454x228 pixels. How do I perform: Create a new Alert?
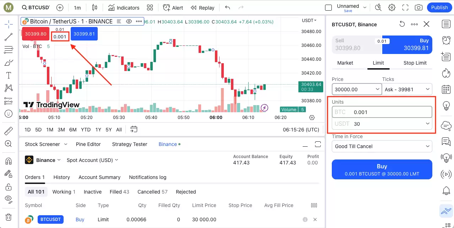tap(173, 7)
